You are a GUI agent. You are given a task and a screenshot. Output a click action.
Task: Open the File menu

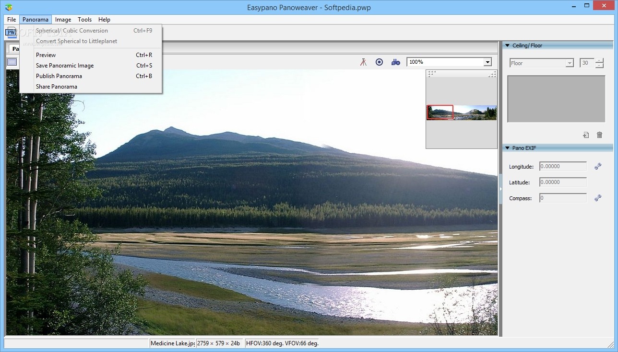point(12,20)
